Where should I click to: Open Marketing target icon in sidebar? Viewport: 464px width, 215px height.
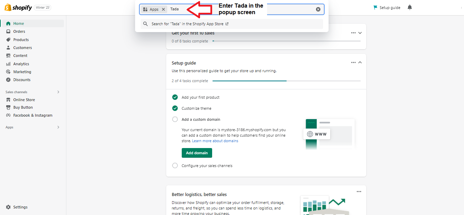[8, 72]
